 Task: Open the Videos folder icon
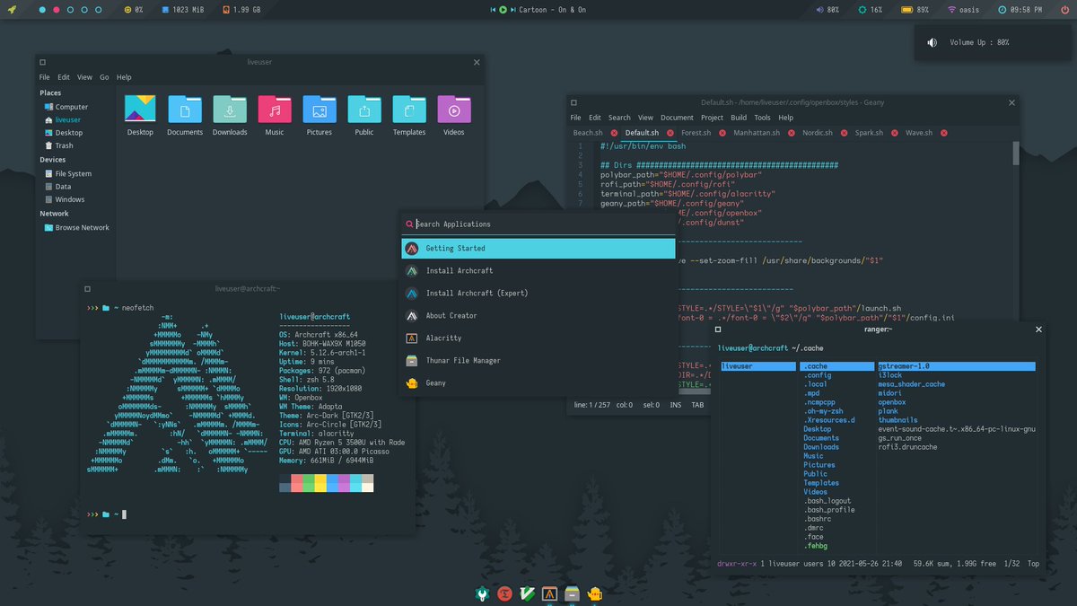click(454, 116)
